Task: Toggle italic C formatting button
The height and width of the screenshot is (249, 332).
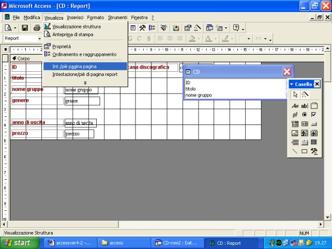Action: pos(139,39)
